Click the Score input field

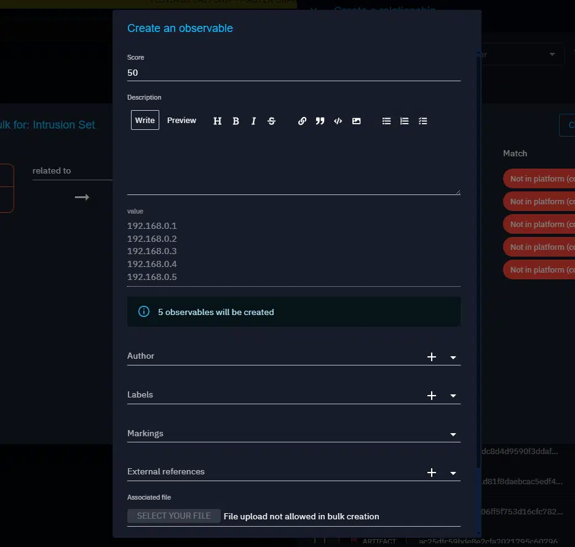click(x=293, y=73)
